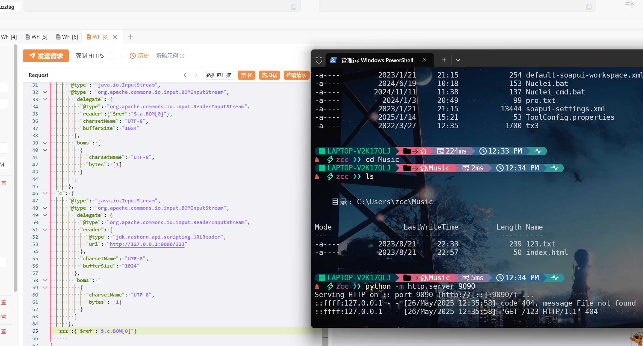Click 123.txt in the PowerShell listing

pos(540,244)
